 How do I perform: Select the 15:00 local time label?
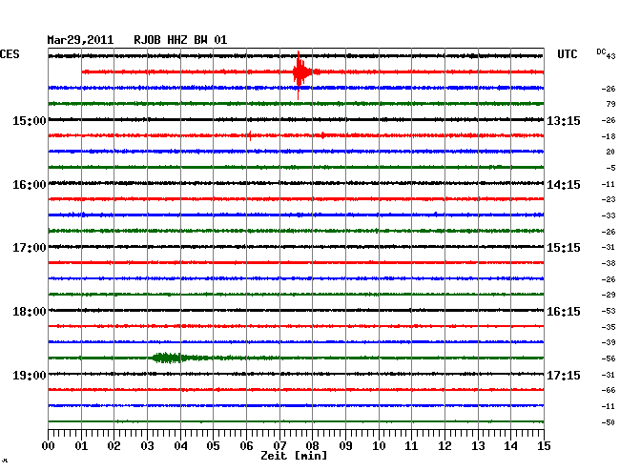point(30,120)
